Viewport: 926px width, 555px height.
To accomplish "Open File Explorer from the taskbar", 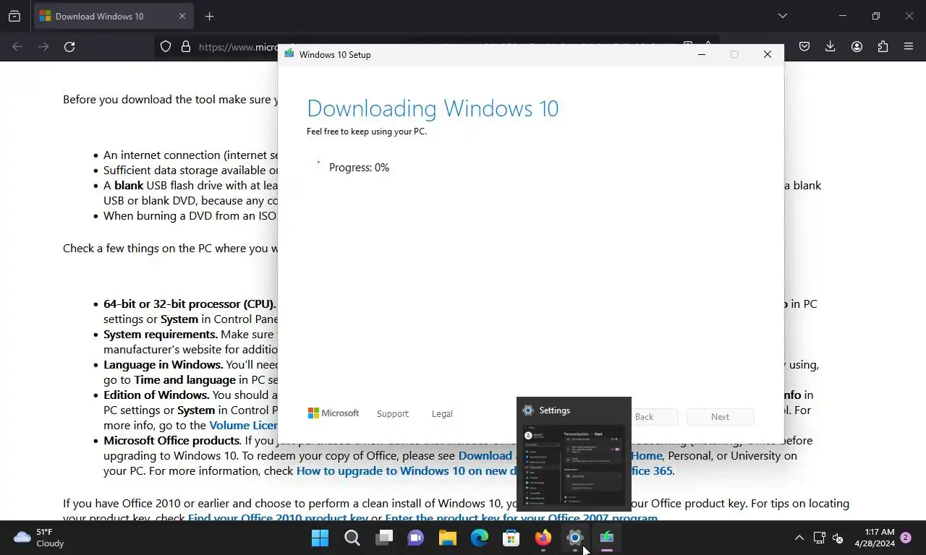I will [x=447, y=538].
